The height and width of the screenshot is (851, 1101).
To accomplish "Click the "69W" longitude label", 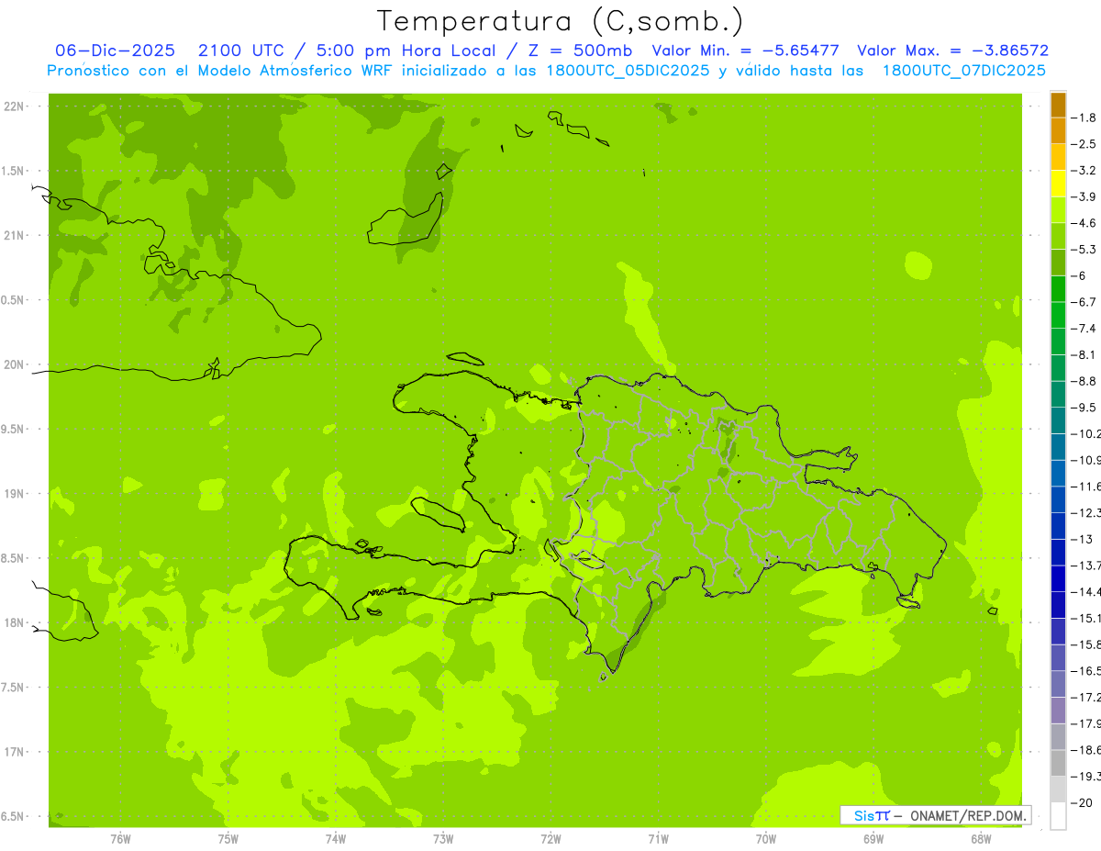I will 873,839.
